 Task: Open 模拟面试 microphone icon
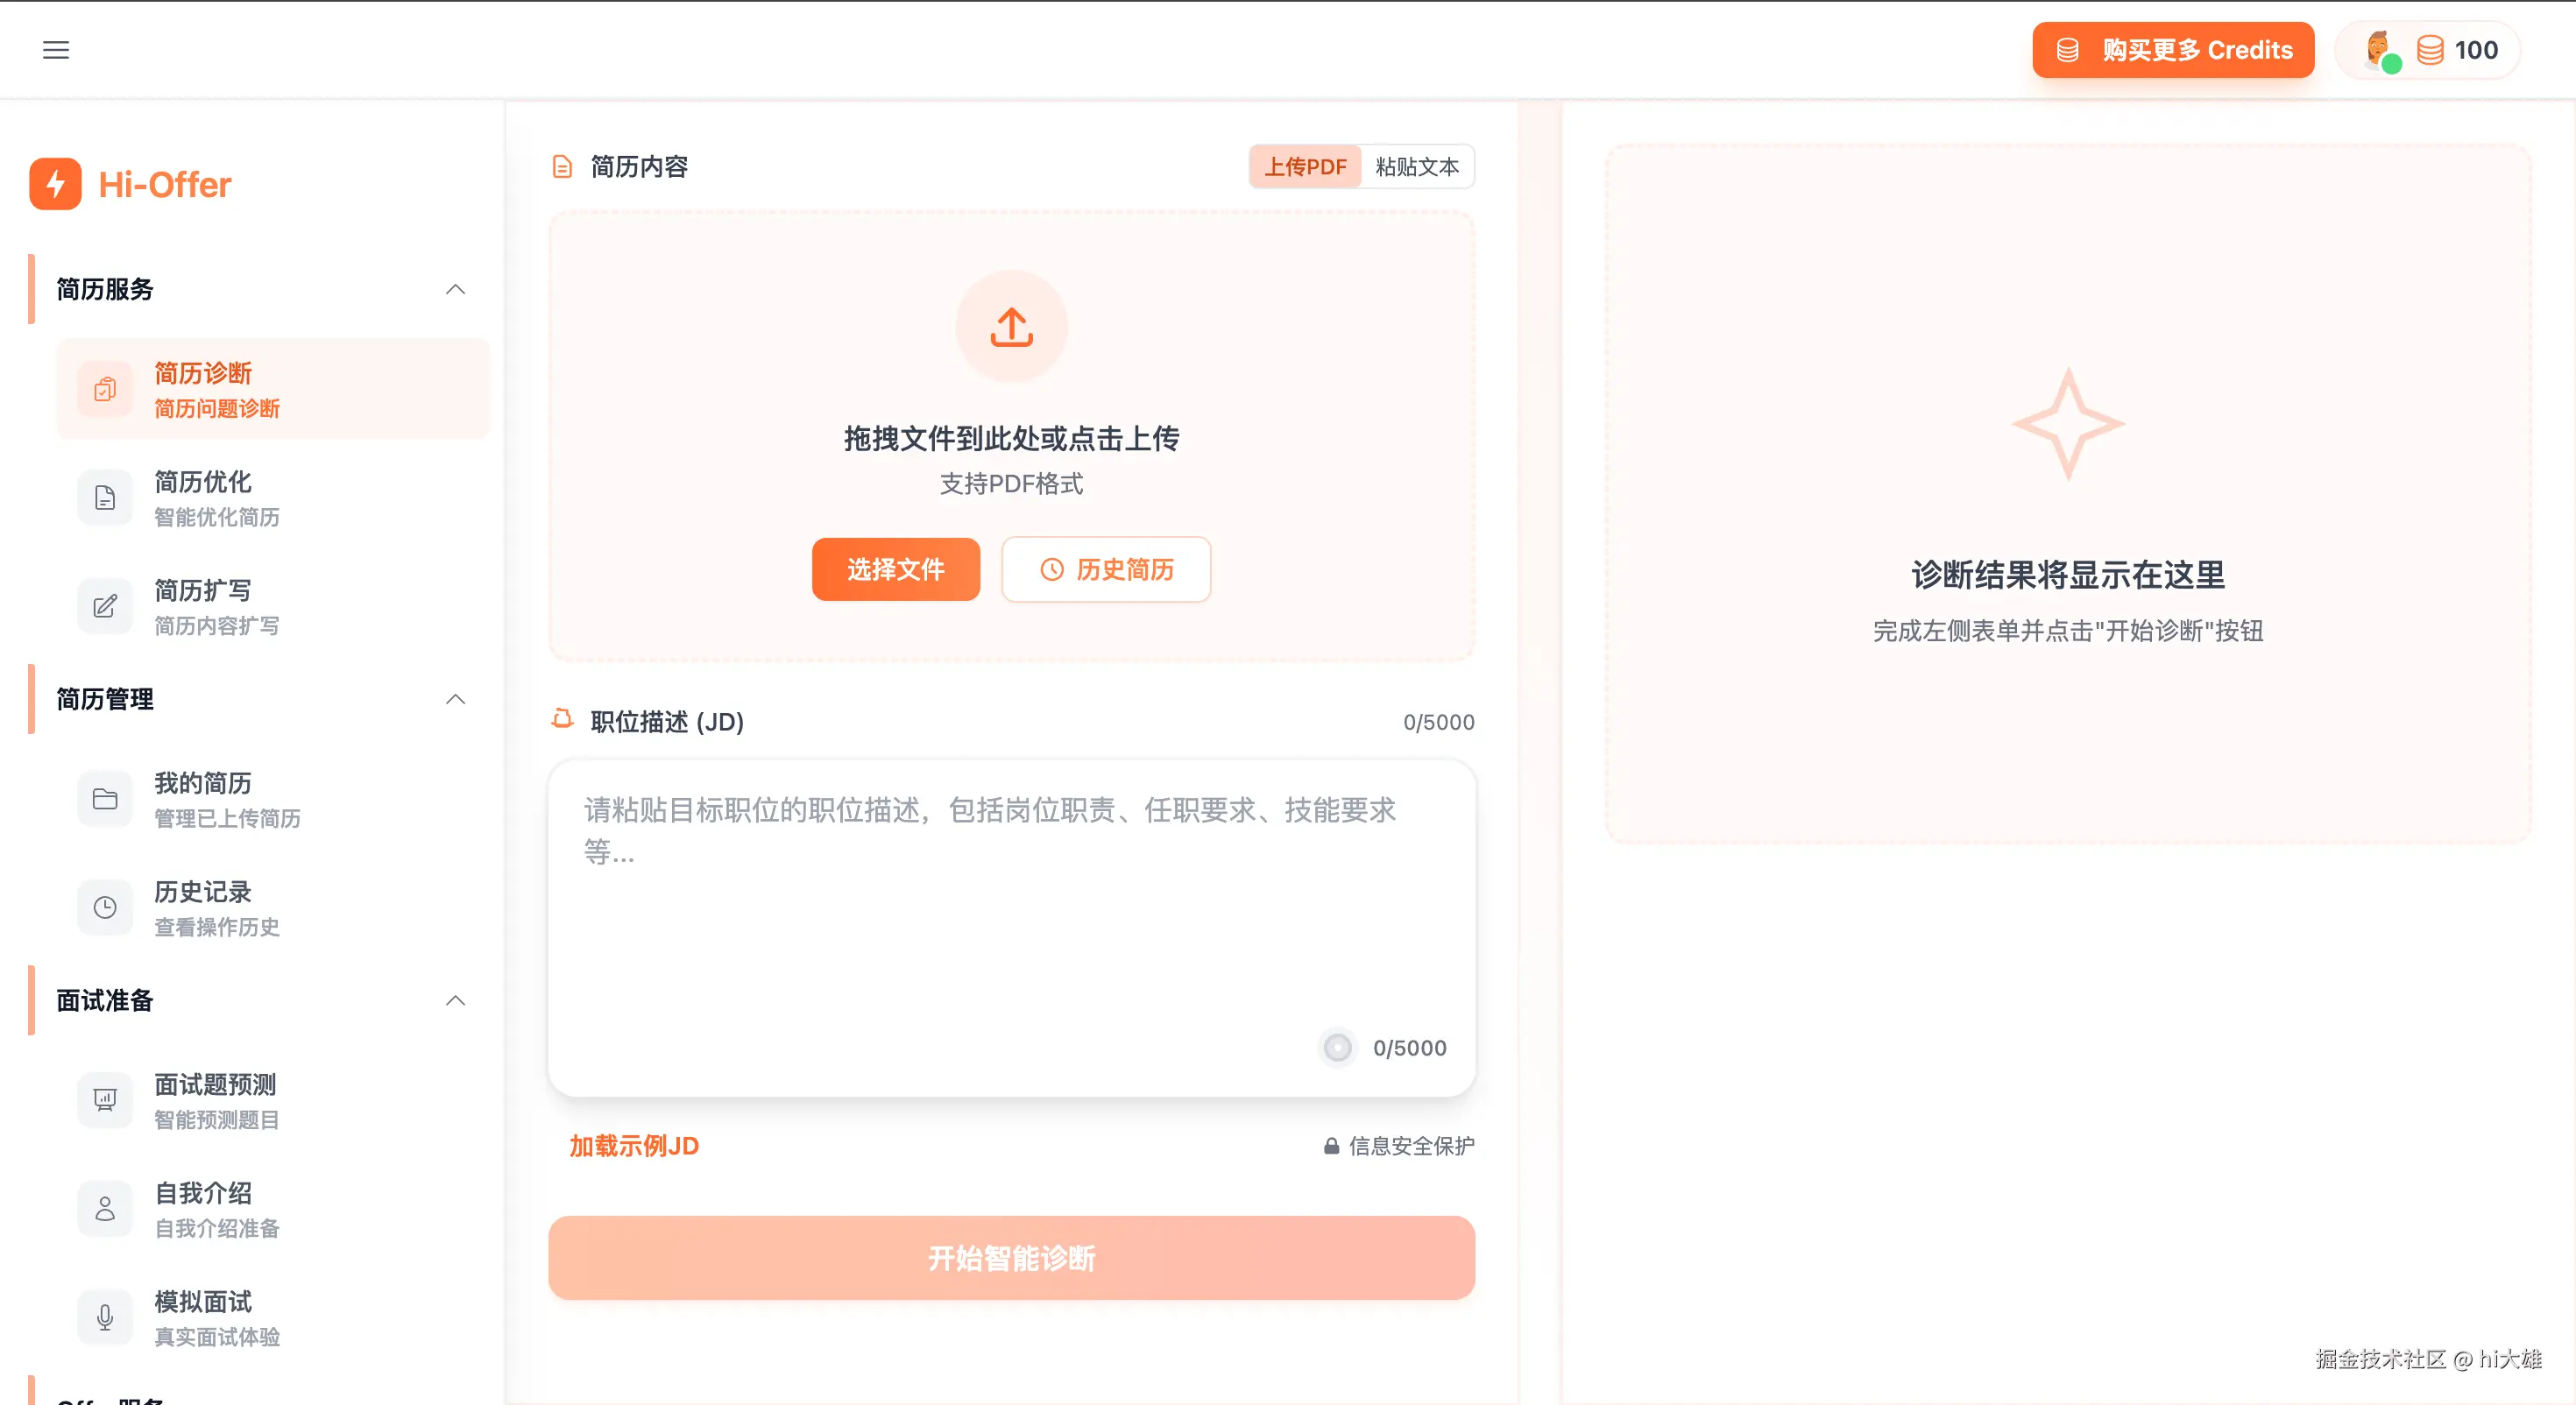(x=105, y=1317)
